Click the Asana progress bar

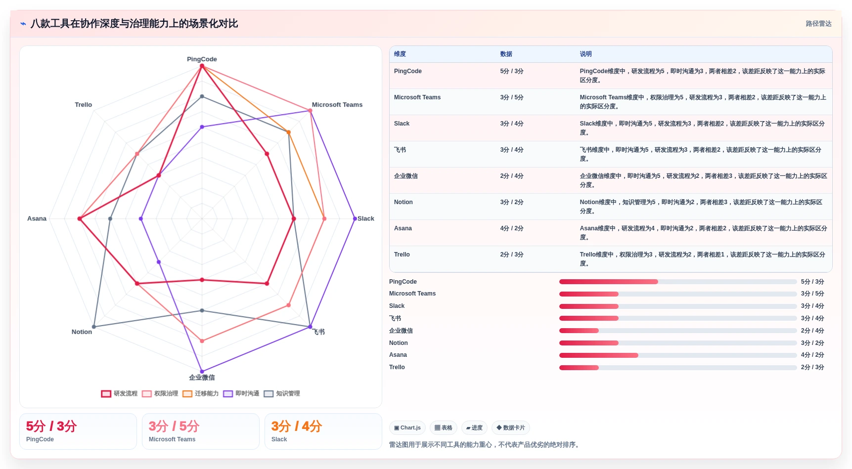pos(678,355)
